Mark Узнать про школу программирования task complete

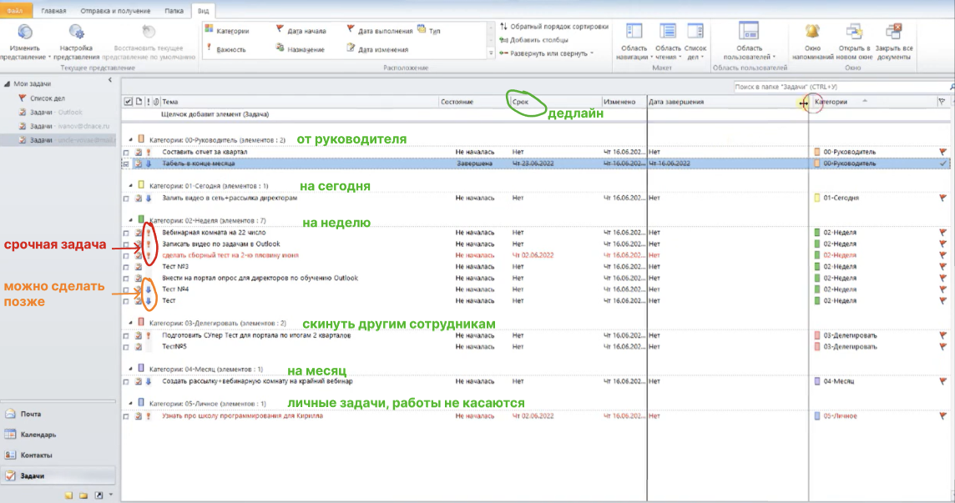click(126, 416)
